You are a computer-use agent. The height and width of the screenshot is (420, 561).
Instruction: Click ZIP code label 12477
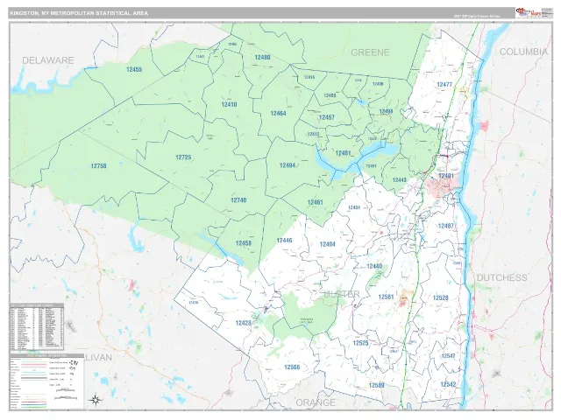444,85
